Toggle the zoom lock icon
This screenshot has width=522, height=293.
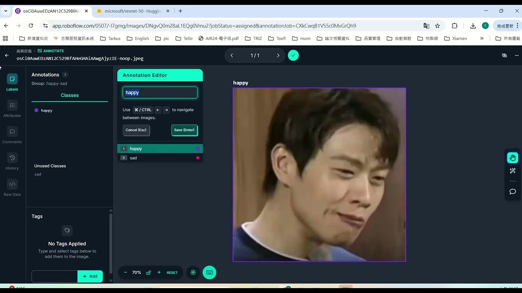click(148, 273)
